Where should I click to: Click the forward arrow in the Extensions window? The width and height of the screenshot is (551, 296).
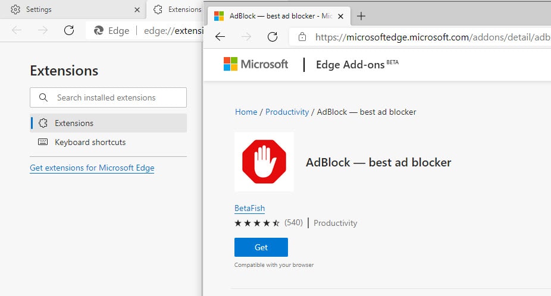point(43,30)
